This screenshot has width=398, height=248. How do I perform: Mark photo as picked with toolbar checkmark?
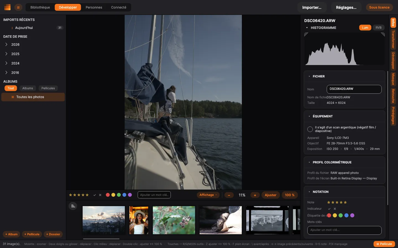click(x=95, y=195)
